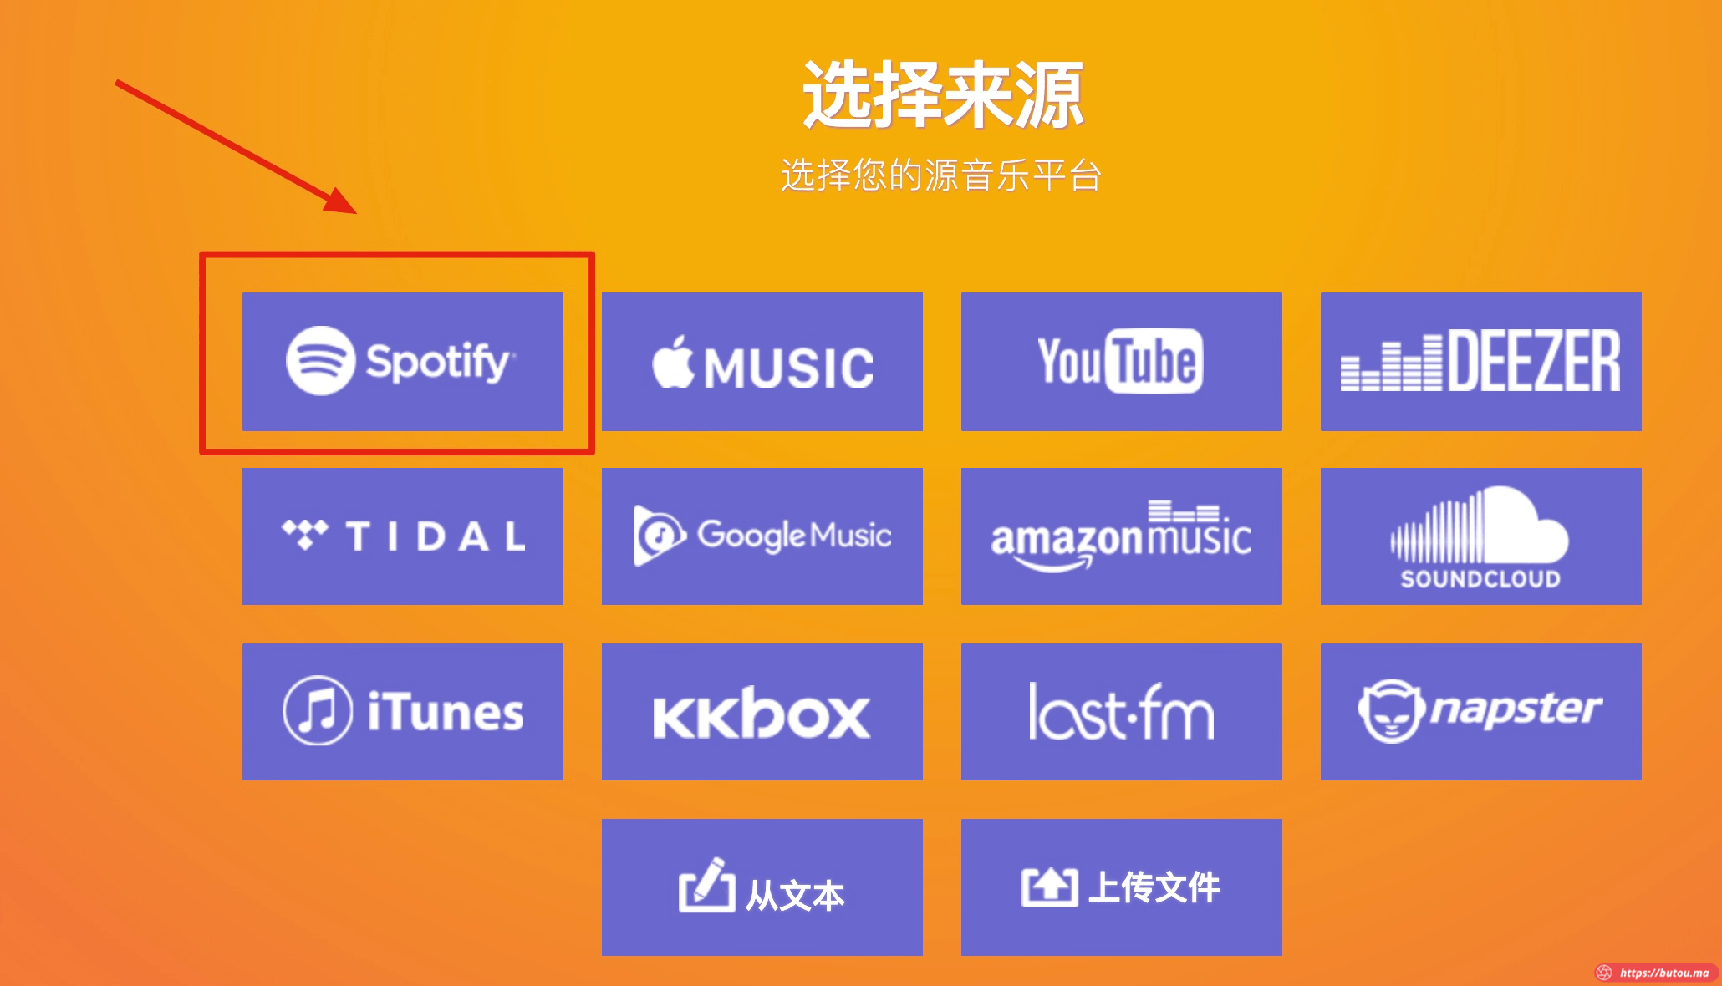Select SoundCloud platform tile
This screenshot has width=1722, height=986.
pyautogui.click(x=1481, y=536)
